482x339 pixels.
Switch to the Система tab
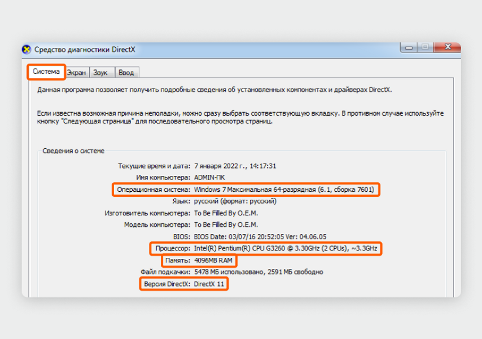pos(46,72)
